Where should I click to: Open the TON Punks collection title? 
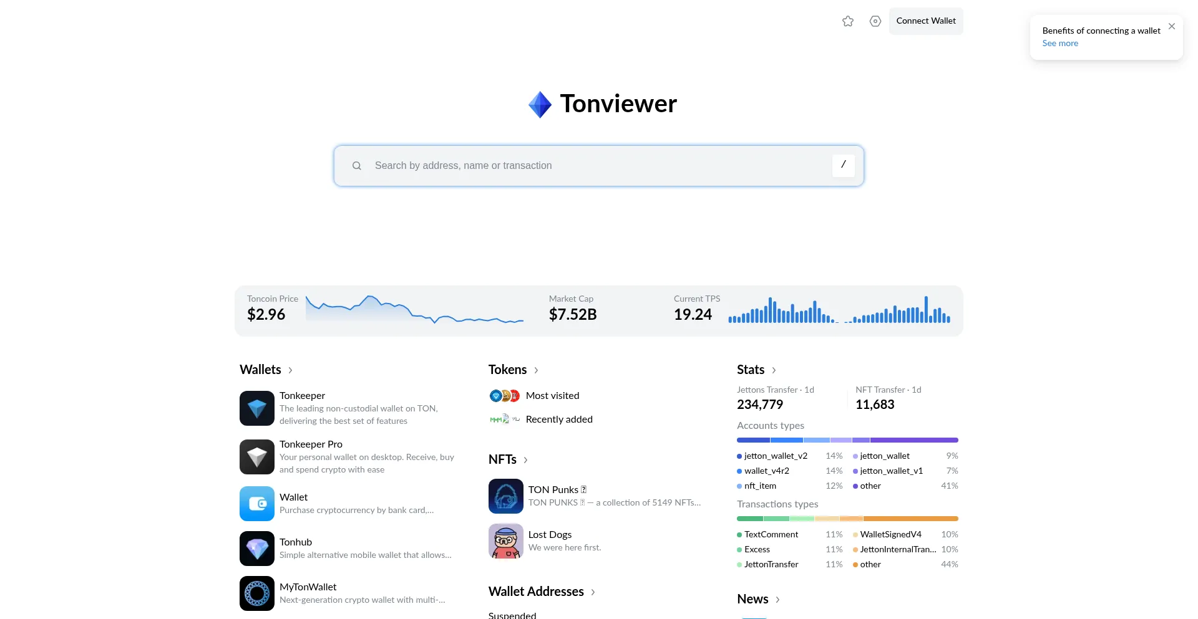click(557, 490)
